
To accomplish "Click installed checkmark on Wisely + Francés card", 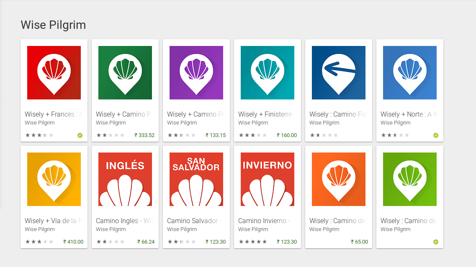I will pyautogui.click(x=80, y=135).
